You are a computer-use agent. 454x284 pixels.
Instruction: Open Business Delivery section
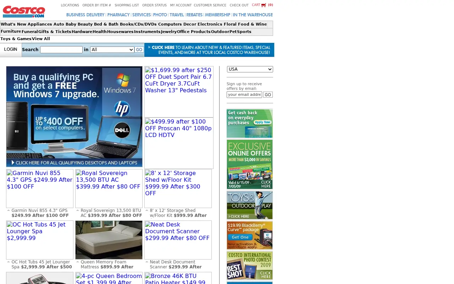click(x=85, y=15)
